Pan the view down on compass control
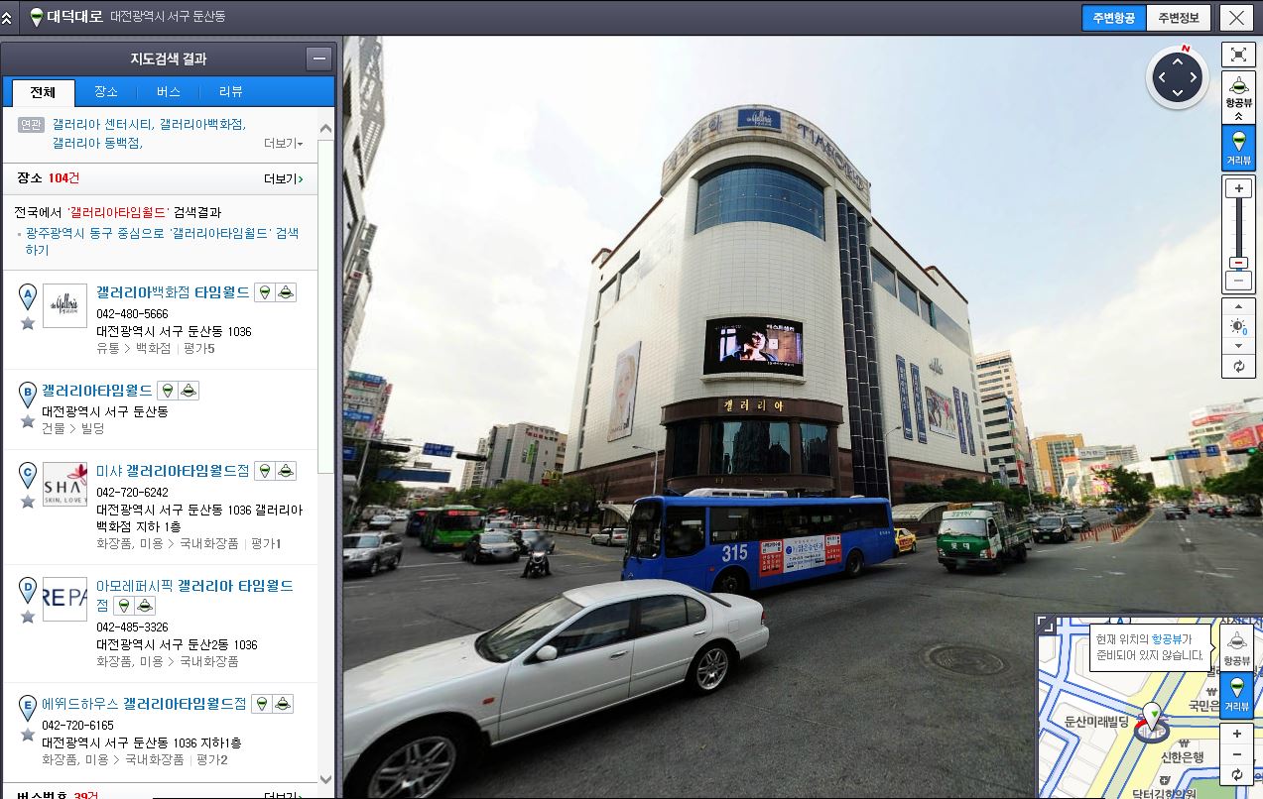Viewport: 1263px width, 799px height. 1178,93
